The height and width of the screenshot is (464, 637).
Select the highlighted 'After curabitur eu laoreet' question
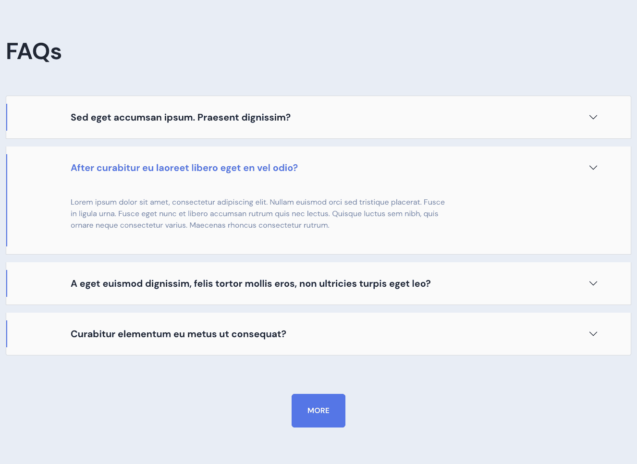pyautogui.click(x=184, y=168)
